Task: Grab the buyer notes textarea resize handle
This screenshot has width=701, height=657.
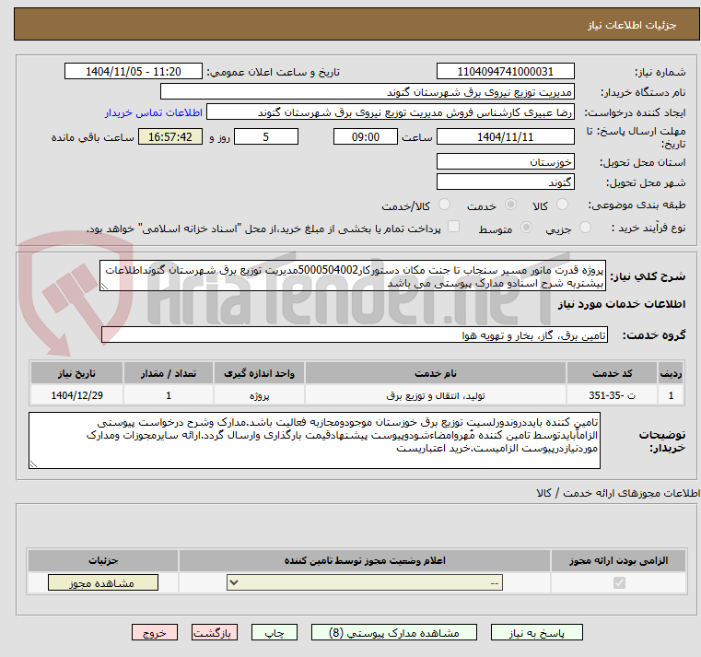Action: click(x=33, y=463)
